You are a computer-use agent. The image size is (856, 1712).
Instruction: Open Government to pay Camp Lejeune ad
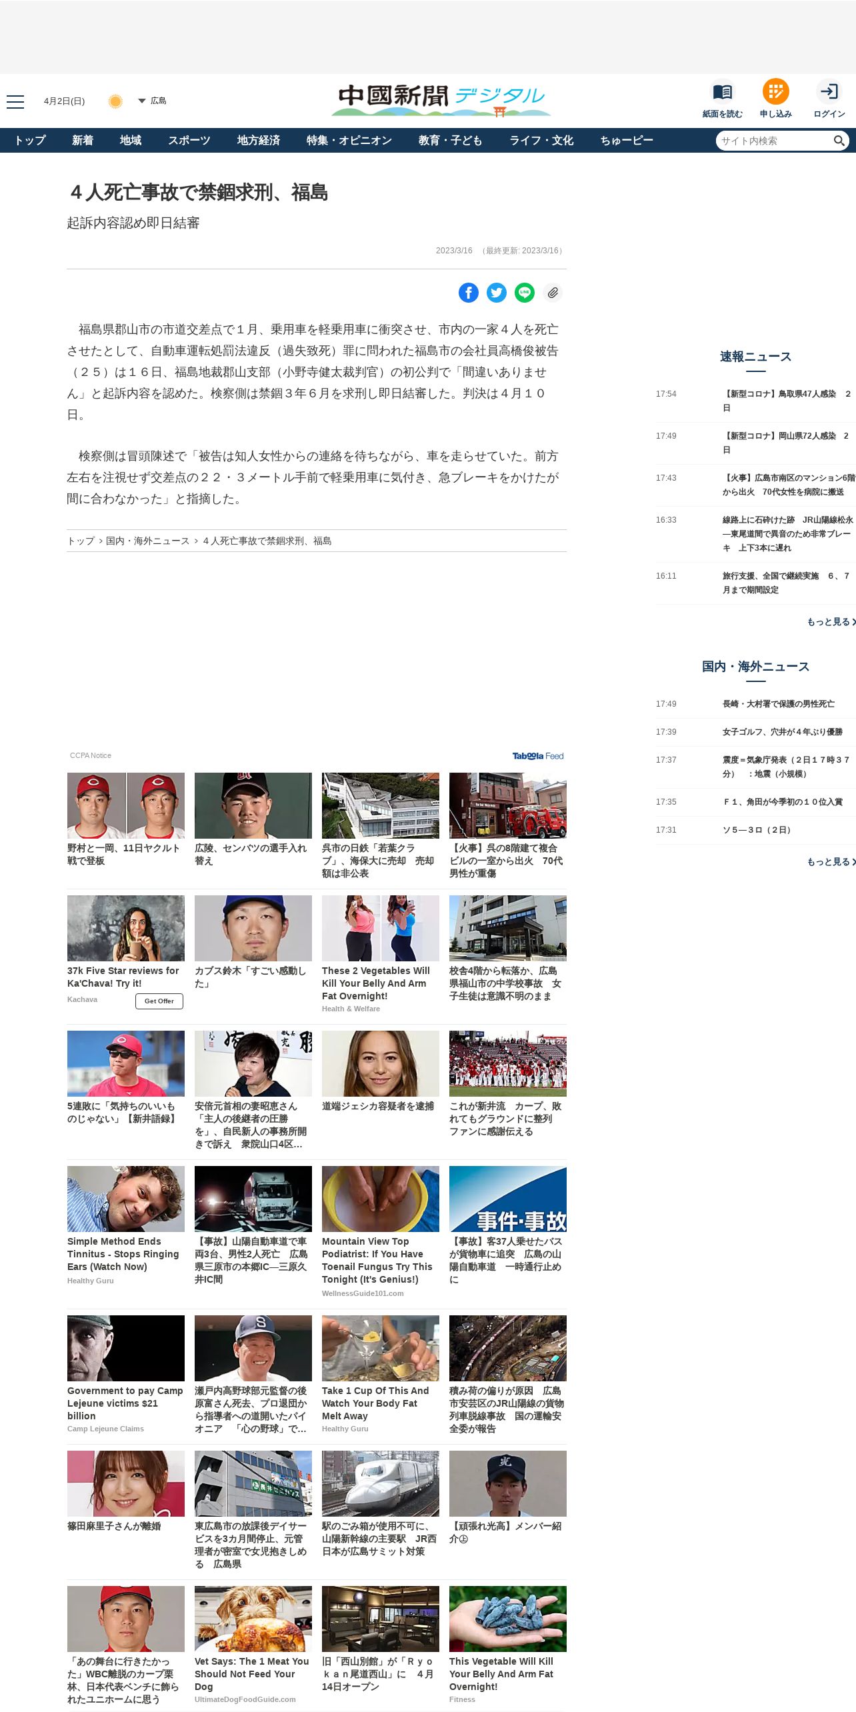125,1403
